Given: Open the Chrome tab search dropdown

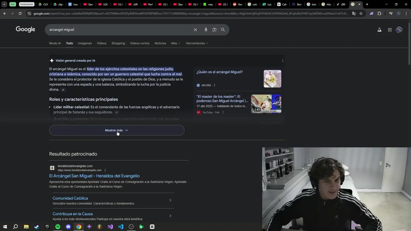Looking at the screenshot, I should pyautogui.click(x=4, y=4).
